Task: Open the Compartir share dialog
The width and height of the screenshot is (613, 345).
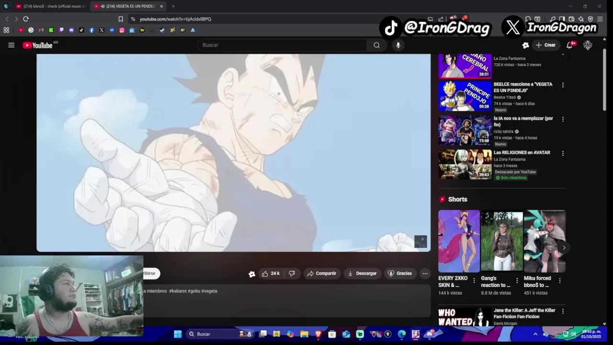Action: pos(322,274)
